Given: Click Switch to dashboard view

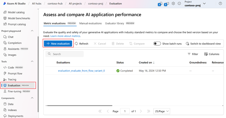Looking at the screenshot, I should [203, 43].
